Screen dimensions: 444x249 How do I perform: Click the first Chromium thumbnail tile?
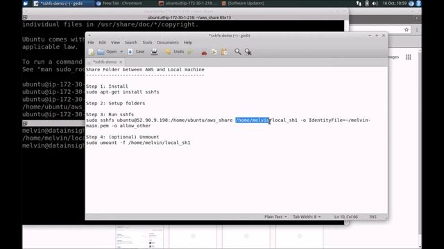coord(139,237)
